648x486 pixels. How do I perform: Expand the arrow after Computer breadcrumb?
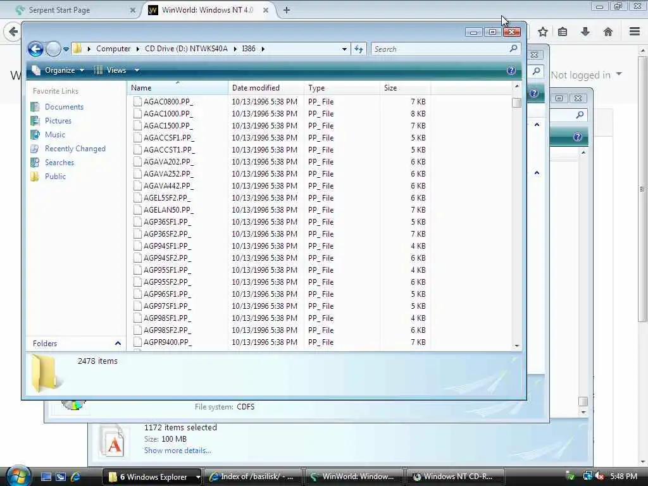pos(137,49)
